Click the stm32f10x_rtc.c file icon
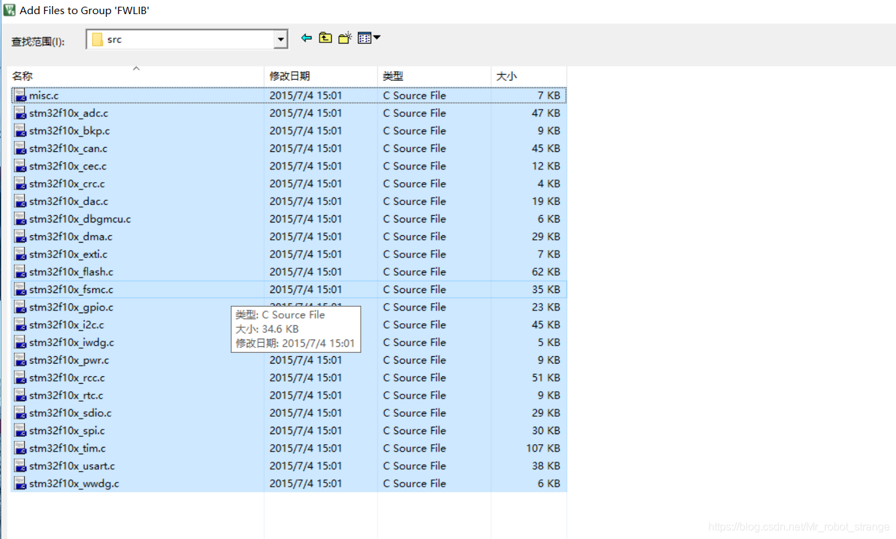The height and width of the screenshot is (539, 896). click(20, 395)
